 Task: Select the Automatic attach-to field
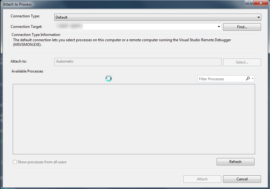(x=138, y=62)
